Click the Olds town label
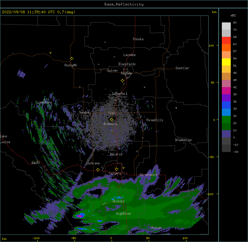Image resolution: width=248 pixels, height=242 pixels. click(112, 113)
